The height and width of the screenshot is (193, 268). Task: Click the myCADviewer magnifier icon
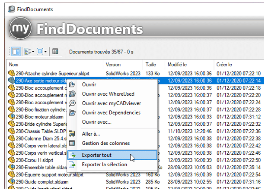pos(72,103)
